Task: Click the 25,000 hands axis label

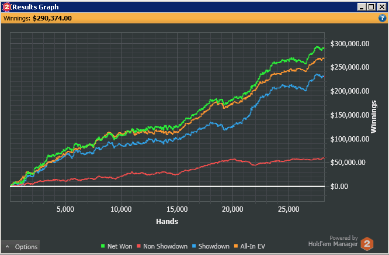Action: pyautogui.click(x=289, y=209)
